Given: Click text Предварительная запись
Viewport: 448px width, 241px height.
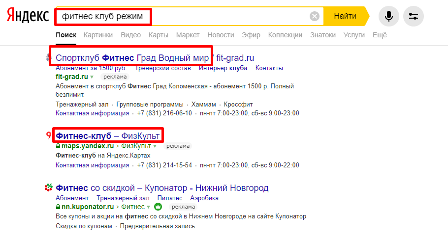Looking at the screenshot, I should click(x=158, y=226).
